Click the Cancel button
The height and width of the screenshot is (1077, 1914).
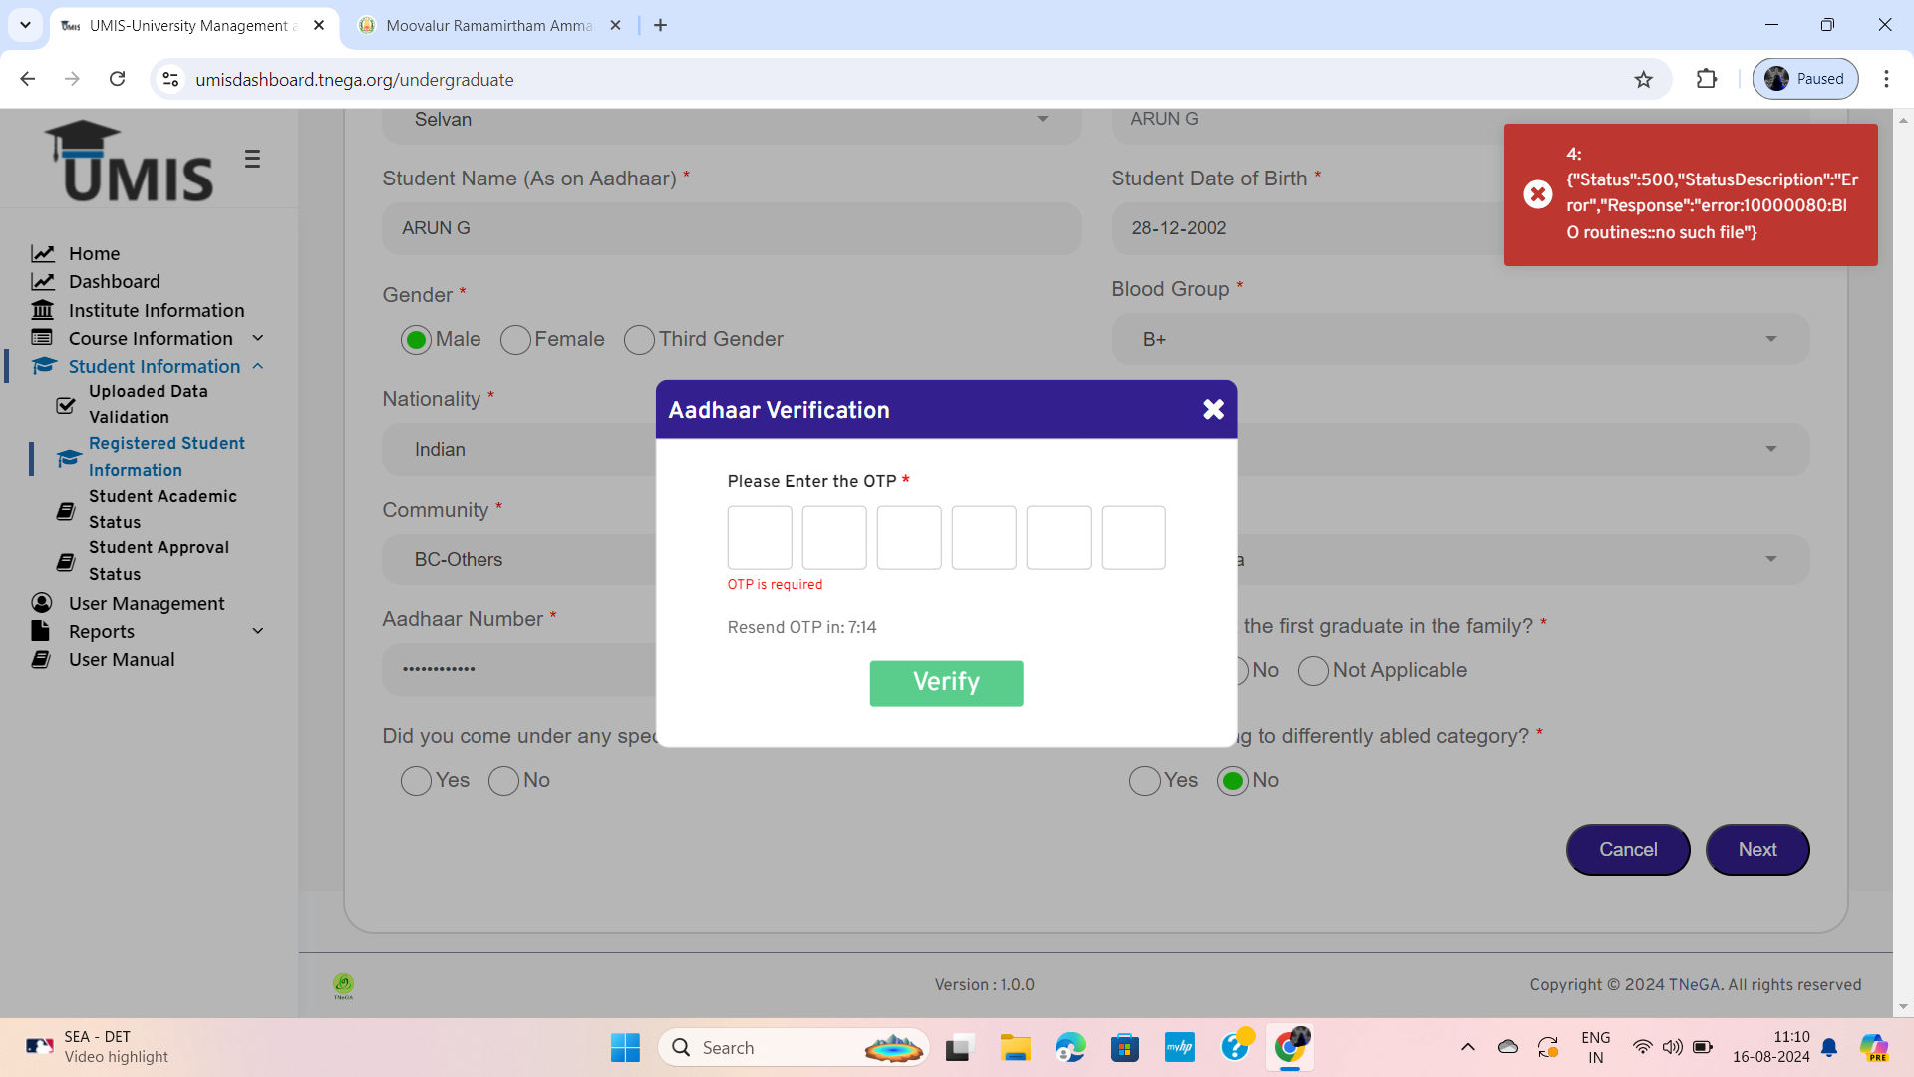[x=1627, y=849]
